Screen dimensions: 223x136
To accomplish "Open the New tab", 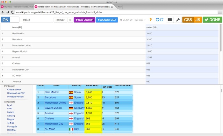I will 120,7.
